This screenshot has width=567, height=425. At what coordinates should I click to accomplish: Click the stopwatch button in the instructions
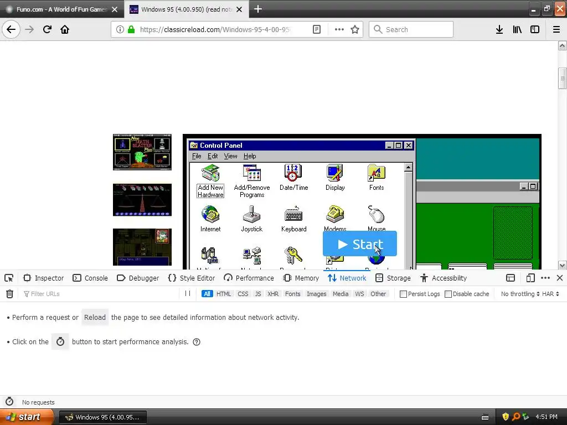coord(60,341)
